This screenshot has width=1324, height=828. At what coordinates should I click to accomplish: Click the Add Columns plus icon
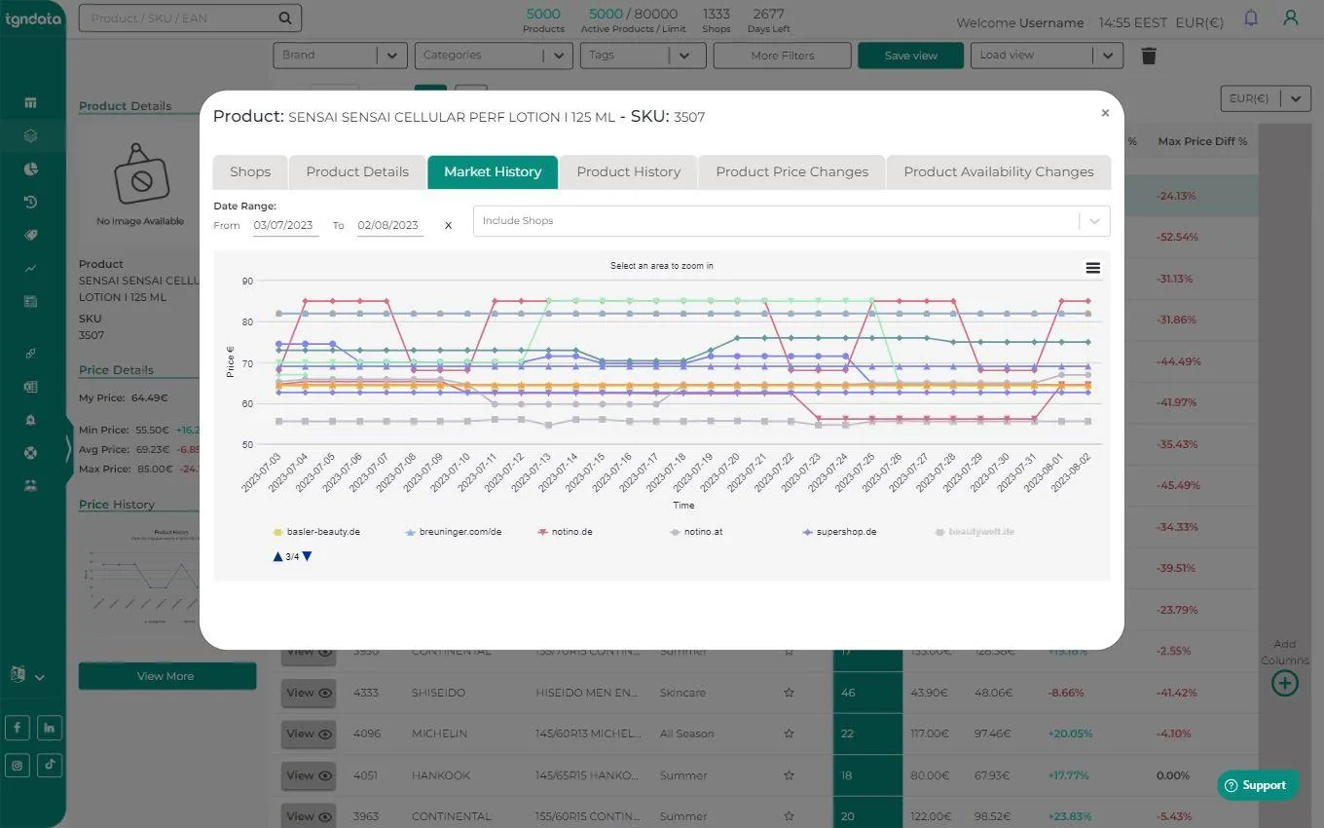click(x=1285, y=683)
